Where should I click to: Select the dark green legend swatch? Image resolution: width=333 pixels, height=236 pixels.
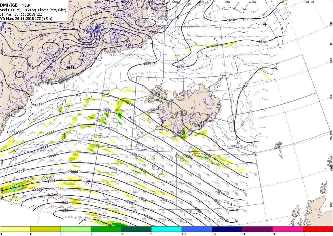(136, 229)
